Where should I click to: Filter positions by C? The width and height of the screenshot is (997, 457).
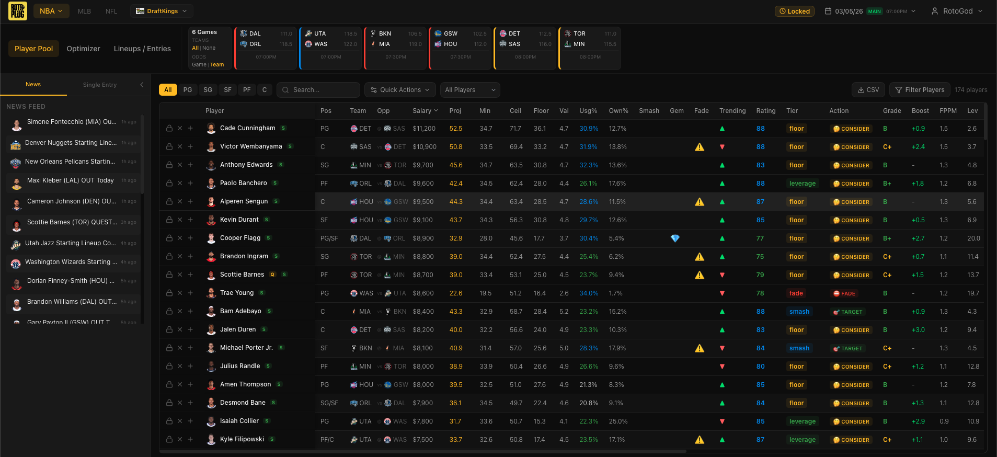(x=265, y=90)
